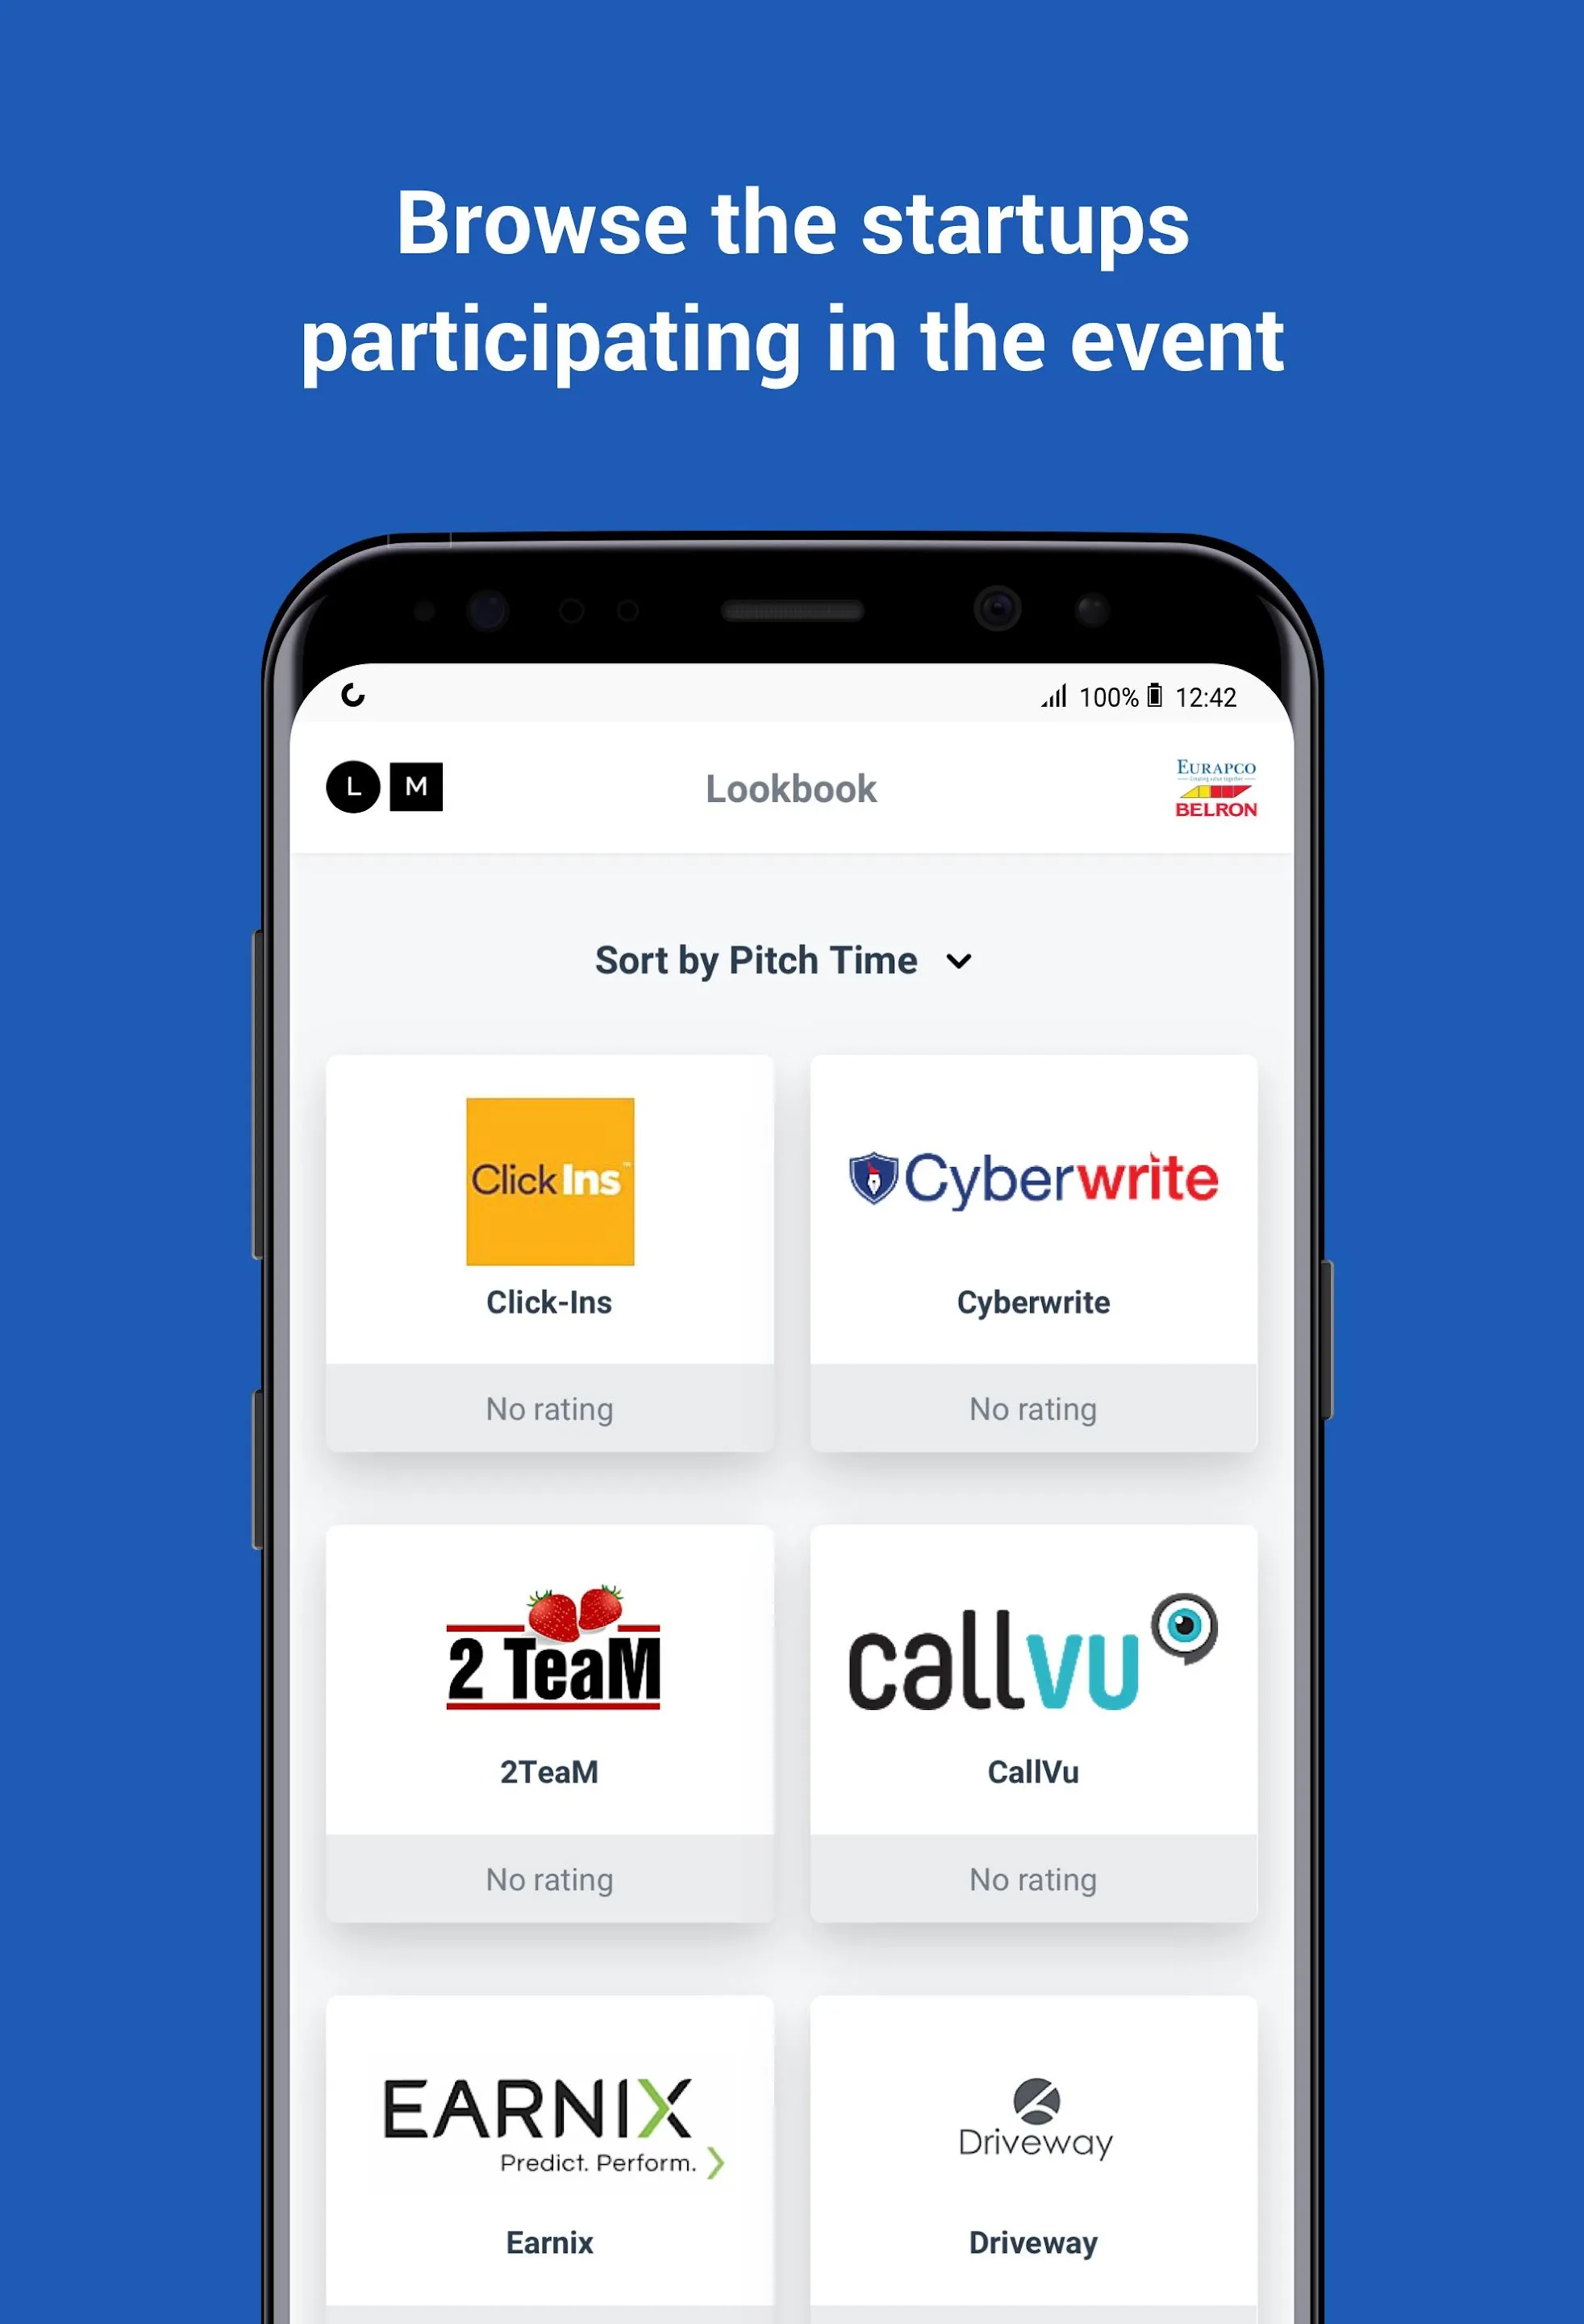Click the Eurapco Belron logo

1213,789
